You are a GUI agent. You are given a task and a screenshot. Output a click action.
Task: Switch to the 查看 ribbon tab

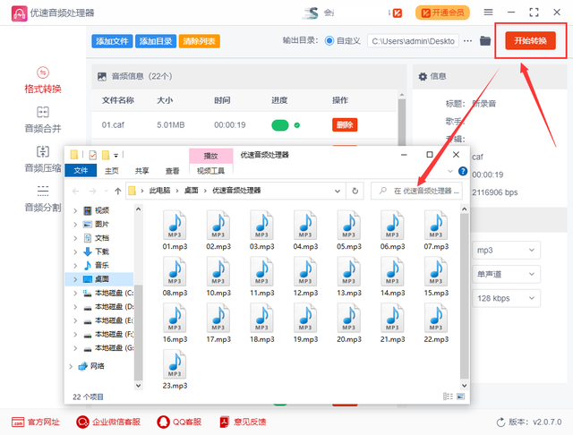point(171,171)
